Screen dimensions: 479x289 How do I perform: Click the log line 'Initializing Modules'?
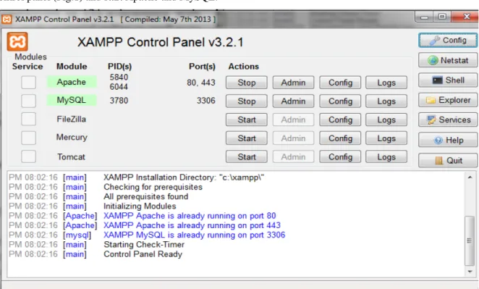(140, 206)
